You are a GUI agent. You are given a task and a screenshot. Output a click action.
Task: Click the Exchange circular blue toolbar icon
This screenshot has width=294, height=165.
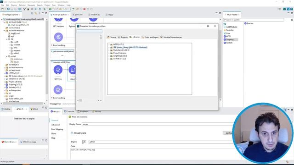[x=19, y=9]
